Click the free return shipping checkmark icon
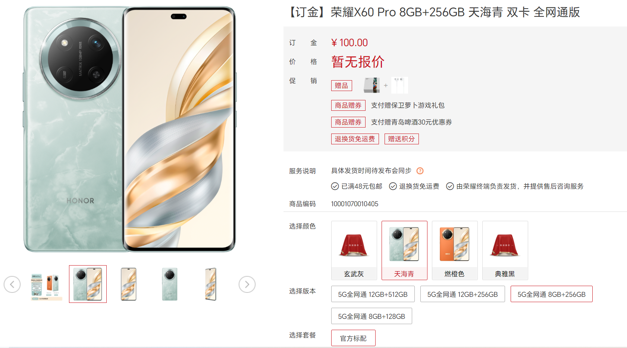 (393, 186)
